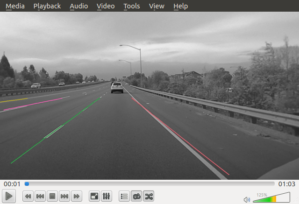Show extended settings and effects
The height and width of the screenshot is (204, 299).
tap(107, 196)
